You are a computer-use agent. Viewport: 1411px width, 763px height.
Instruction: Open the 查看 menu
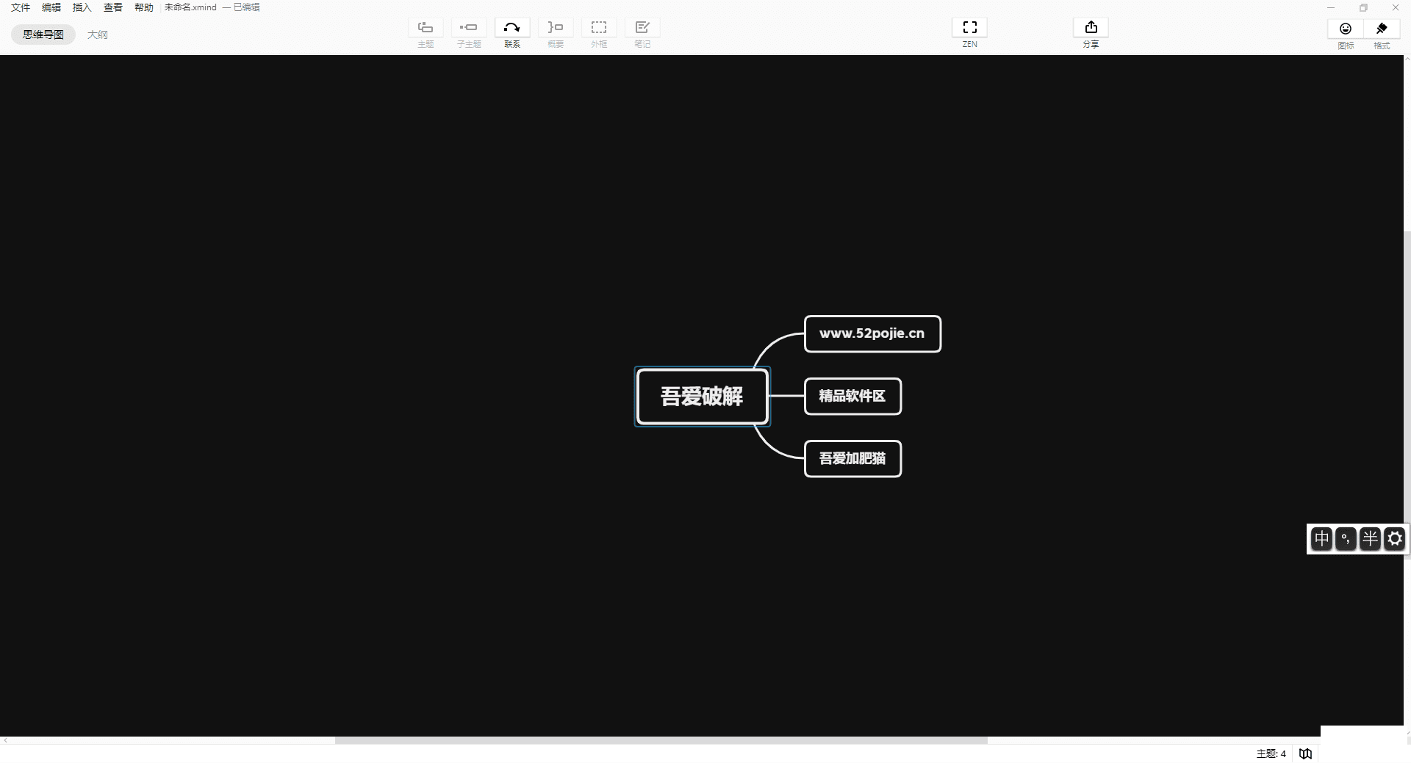113,7
